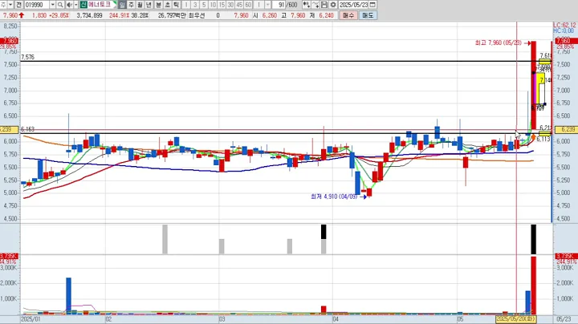Expand the stock code 019990 dropdown

pos(53,5)
